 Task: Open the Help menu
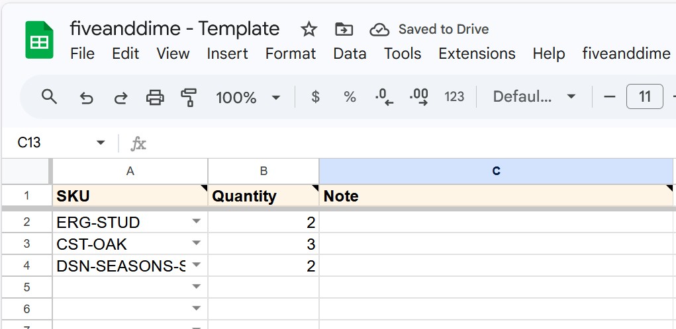click(549, 54)
